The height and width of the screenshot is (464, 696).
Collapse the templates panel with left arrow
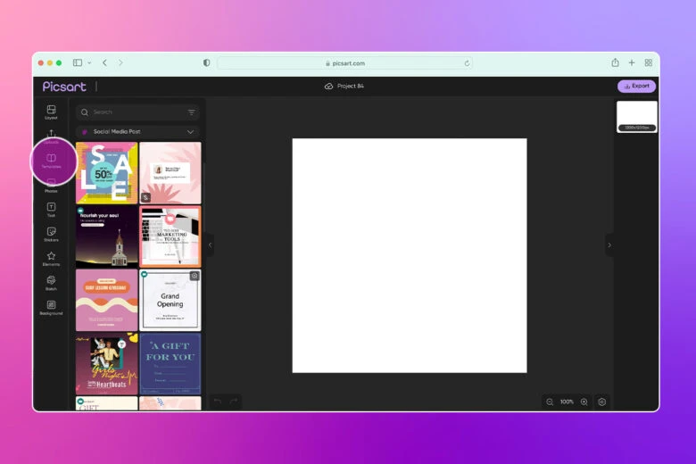coord(211,244)
